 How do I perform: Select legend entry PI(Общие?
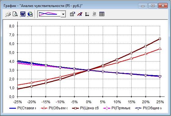click(x=148, y=108)
